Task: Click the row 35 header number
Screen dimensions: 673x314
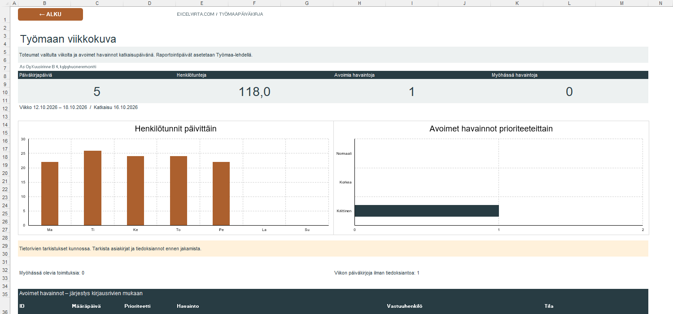Action: (x=4, y=294)
